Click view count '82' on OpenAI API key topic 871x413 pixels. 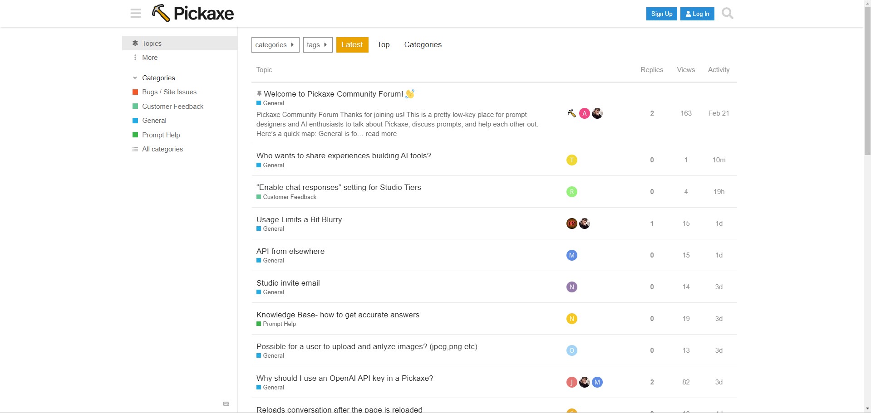pos(686,382)
